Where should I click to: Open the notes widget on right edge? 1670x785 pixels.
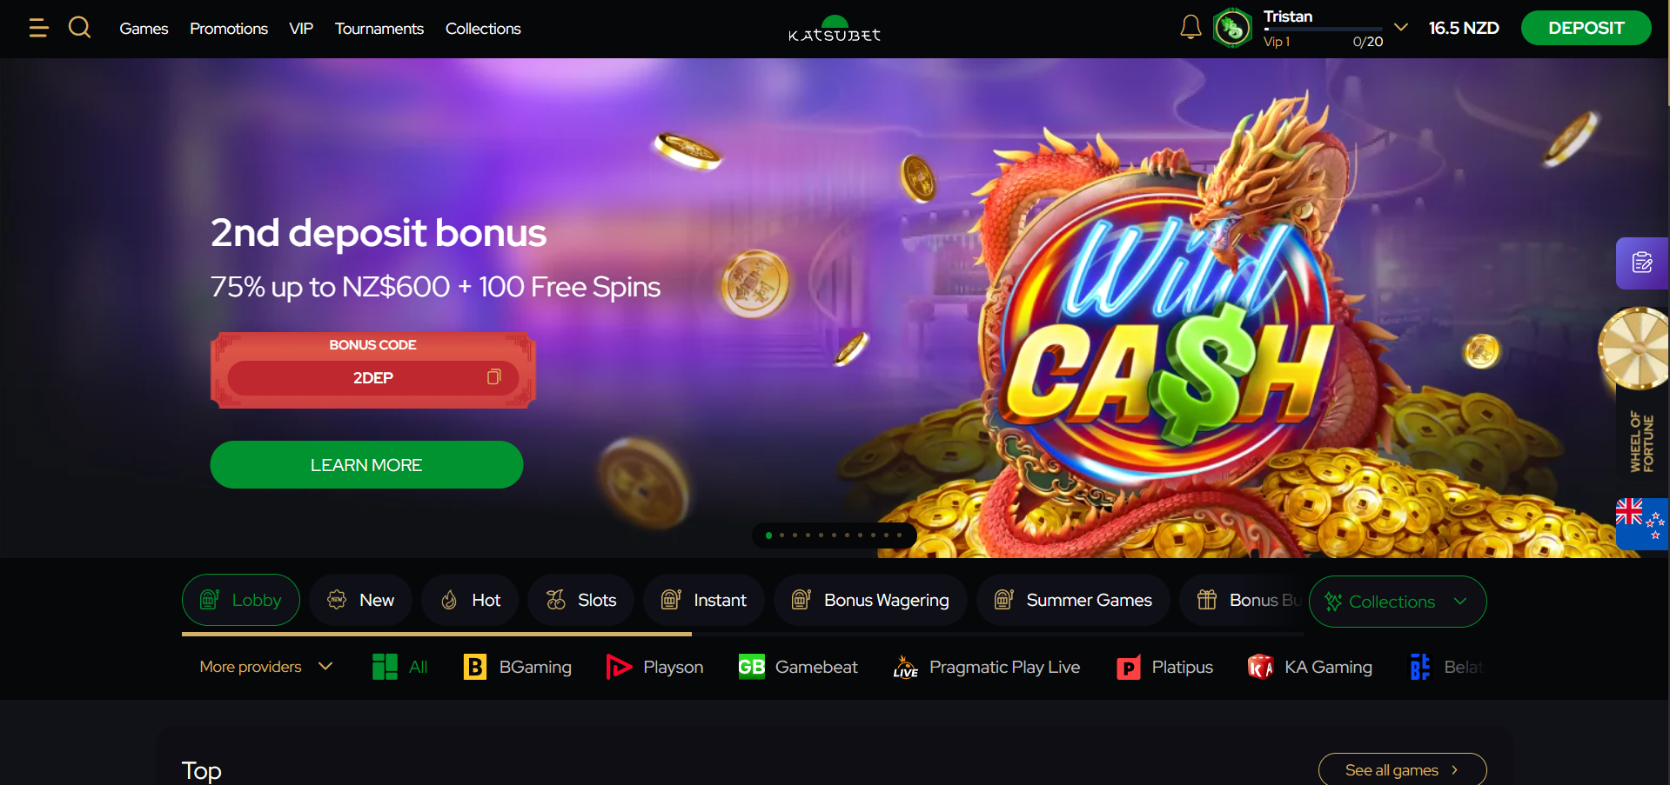pos(1642,263)
